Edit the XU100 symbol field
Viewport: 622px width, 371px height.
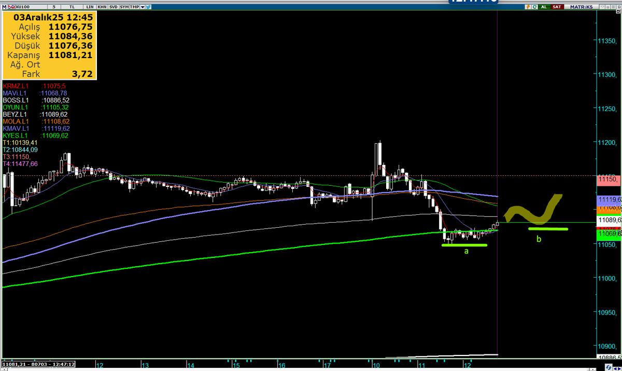[31, 7]
